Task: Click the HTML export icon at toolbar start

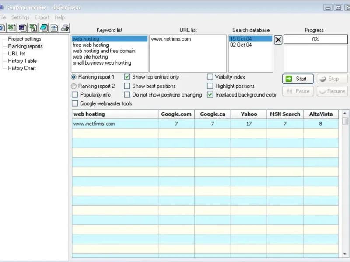Action: tap(2, 28)
